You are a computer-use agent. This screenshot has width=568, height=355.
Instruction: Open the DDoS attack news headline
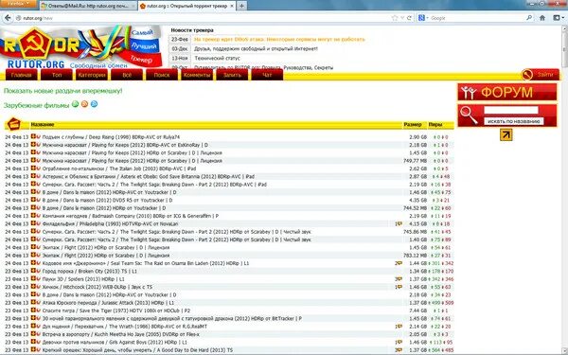[x=279, y=39]
